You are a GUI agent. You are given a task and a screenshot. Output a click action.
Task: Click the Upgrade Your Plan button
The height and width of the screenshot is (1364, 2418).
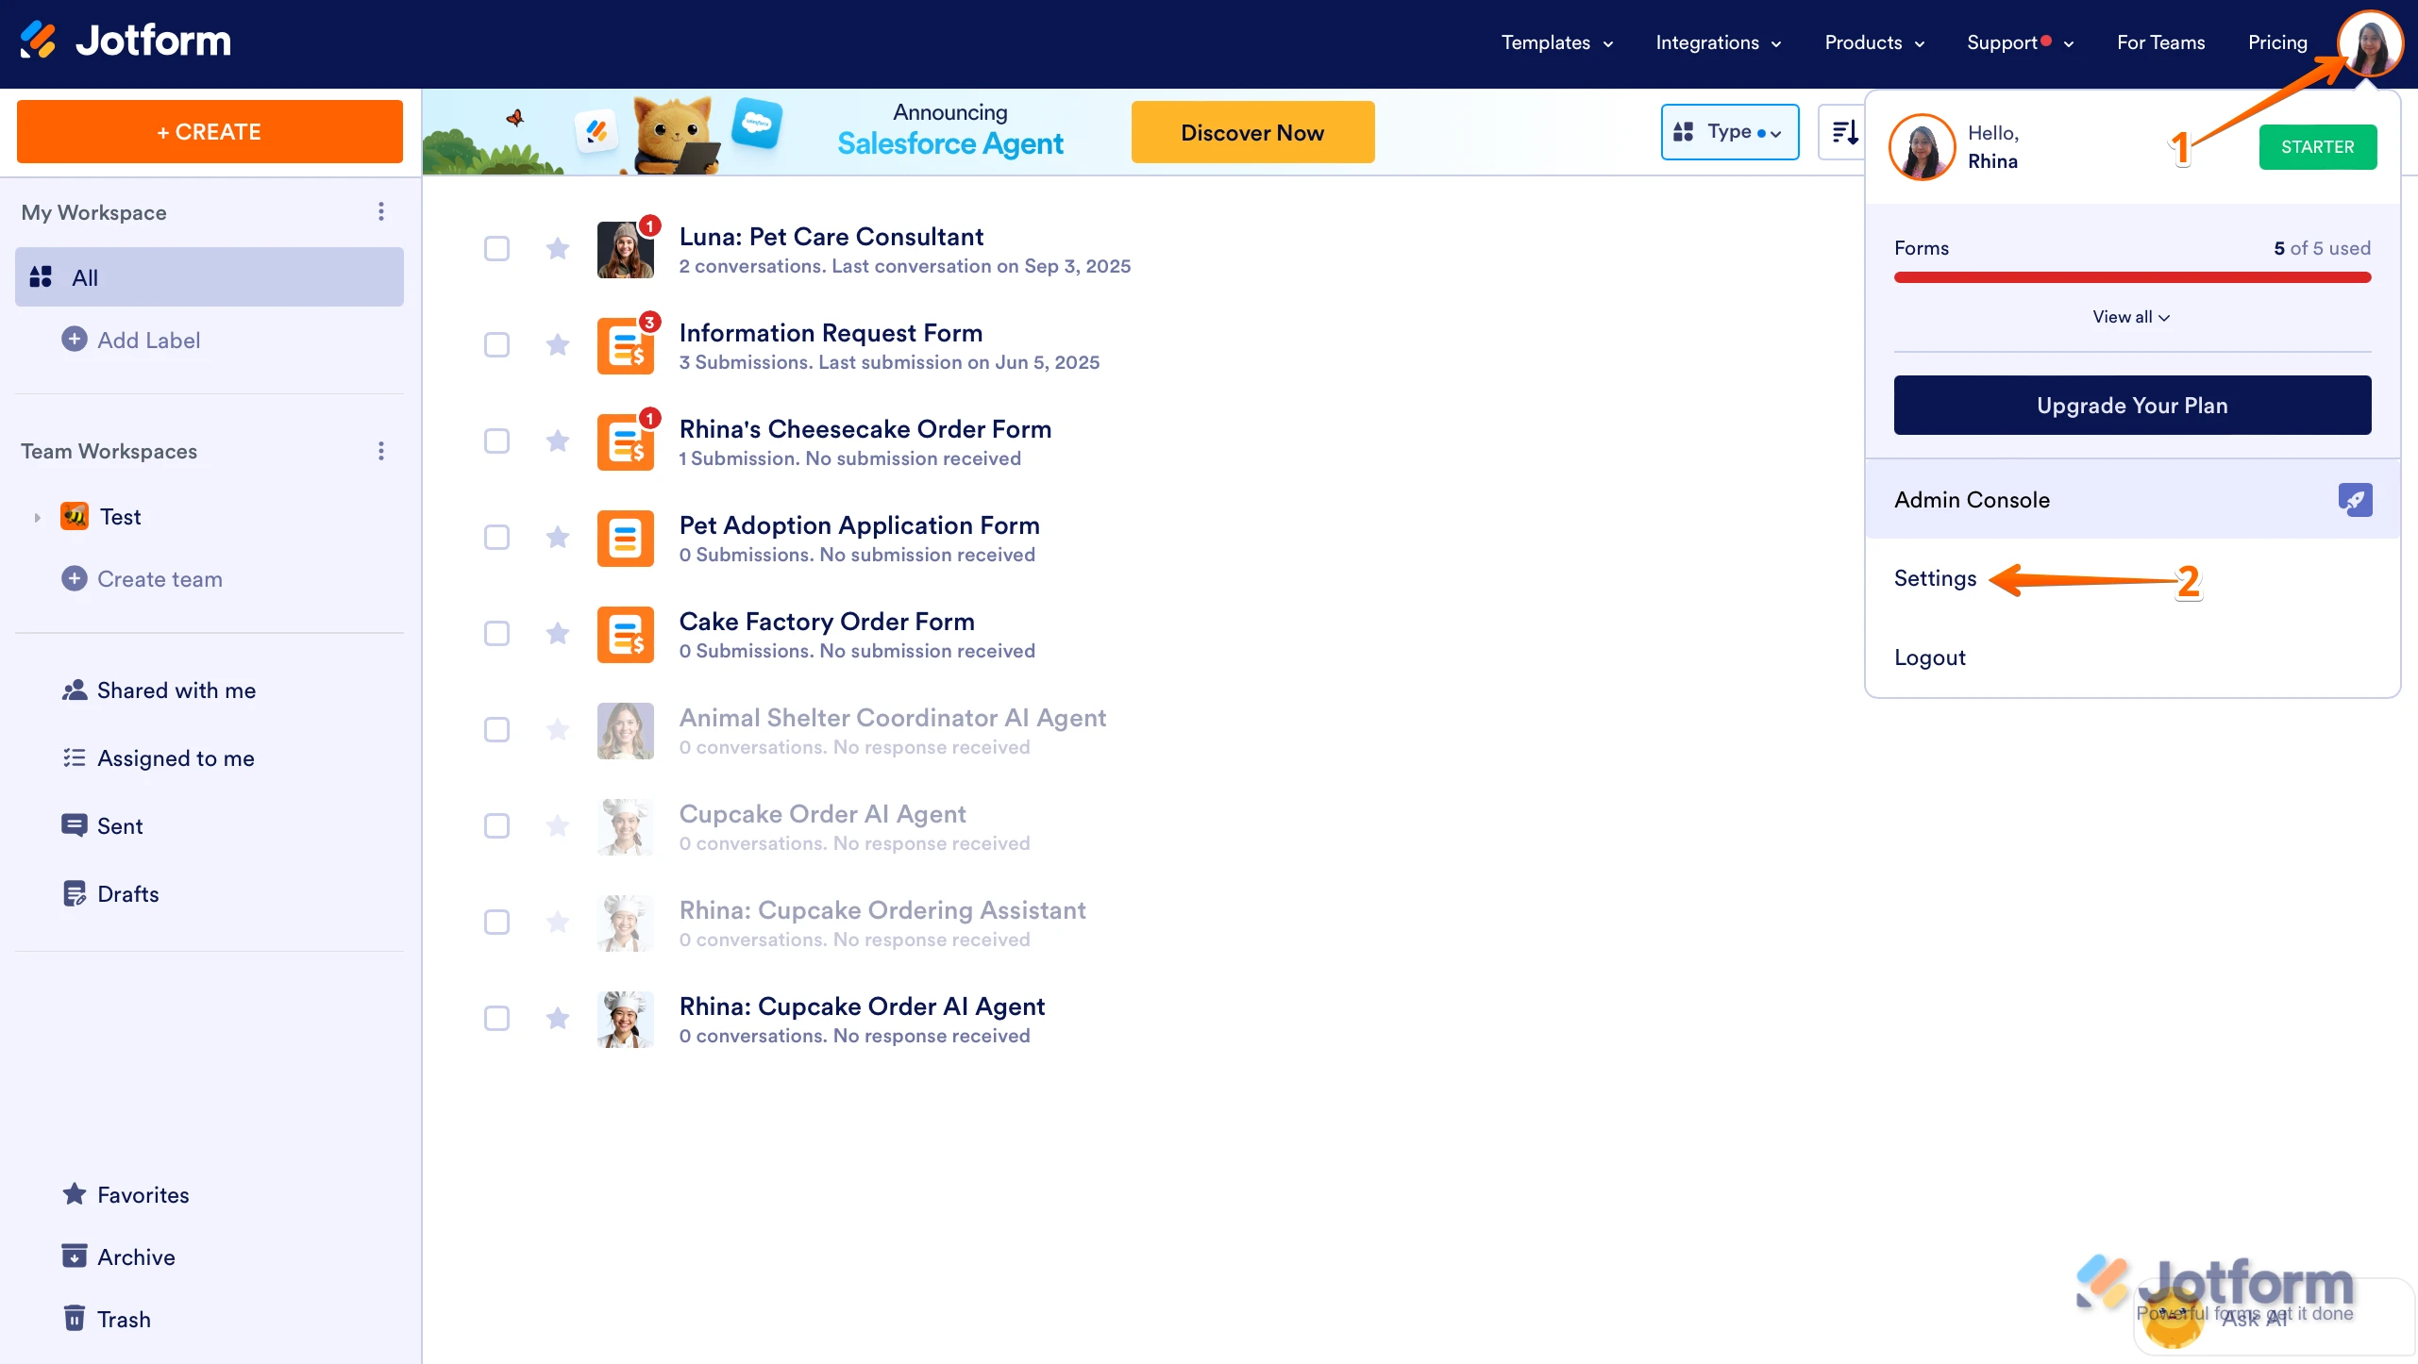pyautogui.click(x=2131, y=405)
